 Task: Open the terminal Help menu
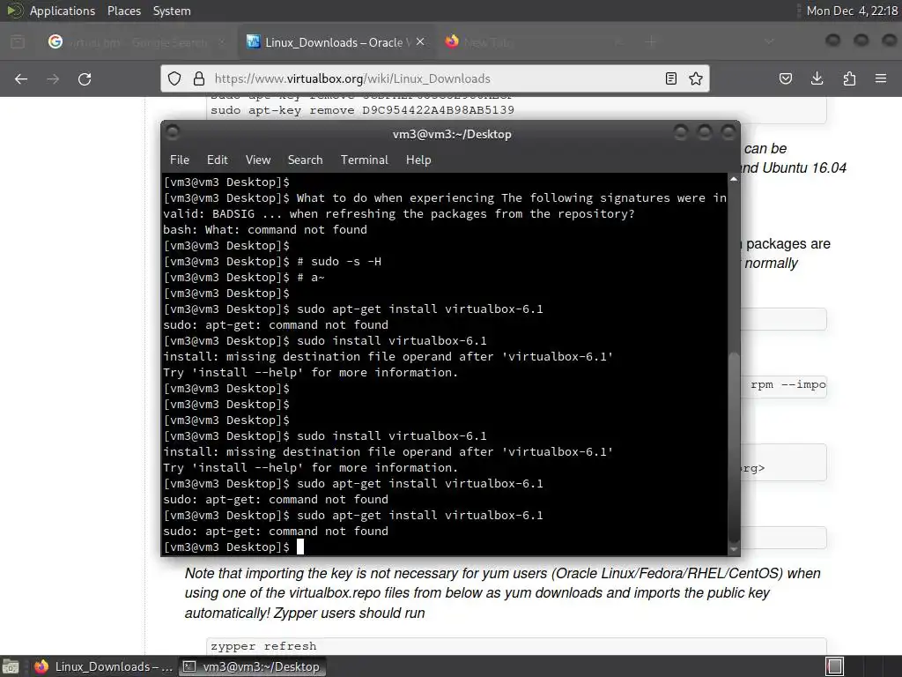418,160
